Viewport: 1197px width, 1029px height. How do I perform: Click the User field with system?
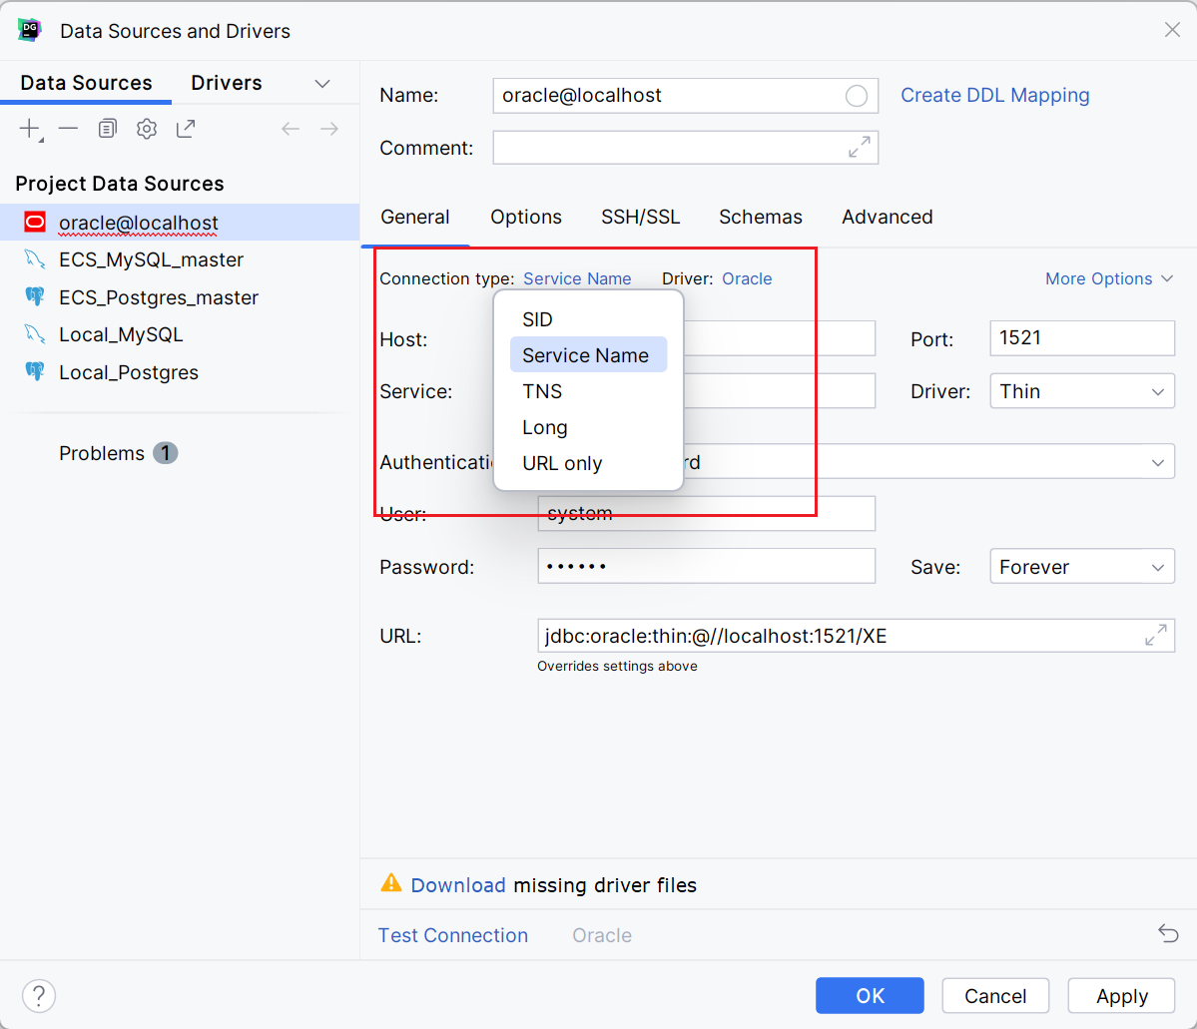pos(706,514)
